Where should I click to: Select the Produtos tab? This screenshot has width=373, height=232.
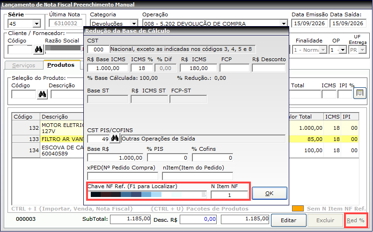[x=61, y=65]
